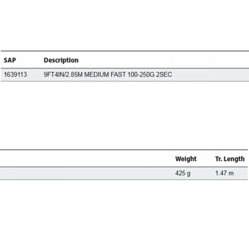Click the gram unit after 425

click(x=189, y=173)
